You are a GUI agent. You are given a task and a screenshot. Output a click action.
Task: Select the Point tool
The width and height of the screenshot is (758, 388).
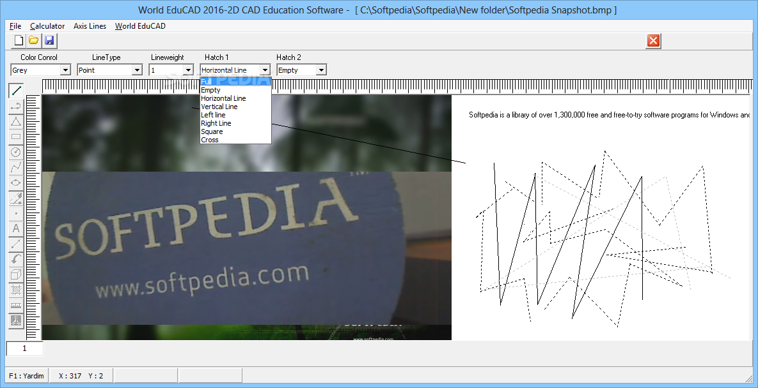point(16,214)
